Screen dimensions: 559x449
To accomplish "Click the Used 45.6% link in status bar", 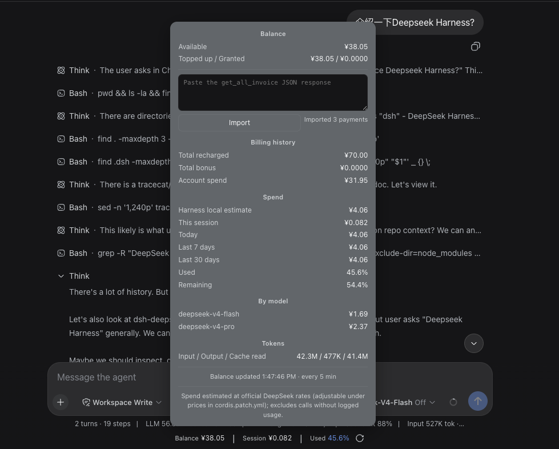I will 329,438.
